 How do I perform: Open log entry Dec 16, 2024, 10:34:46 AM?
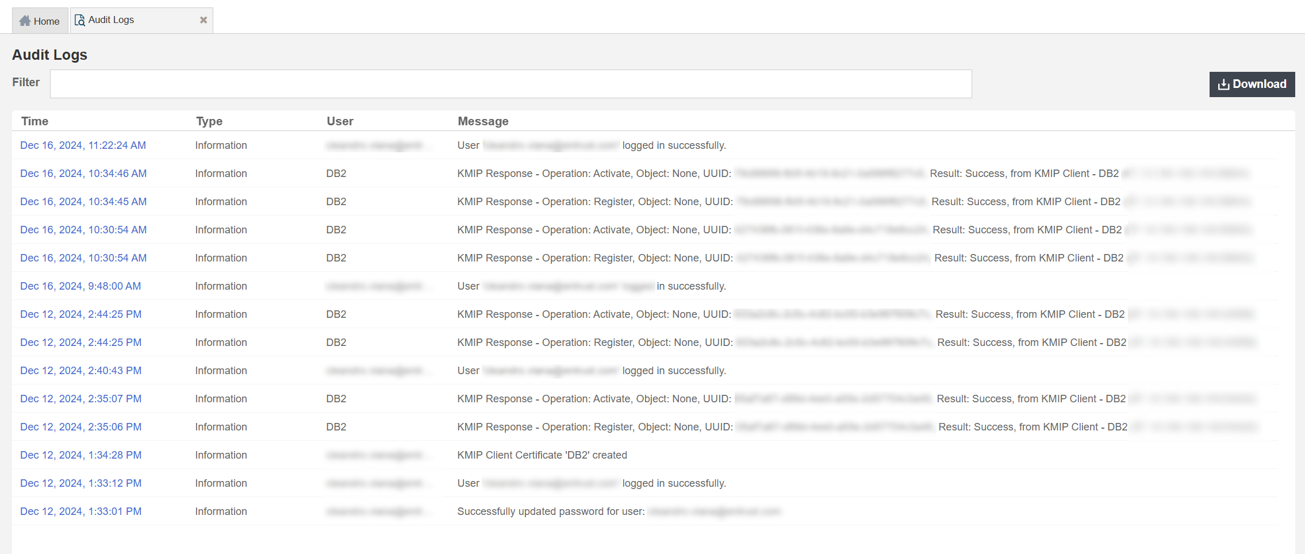83,174
